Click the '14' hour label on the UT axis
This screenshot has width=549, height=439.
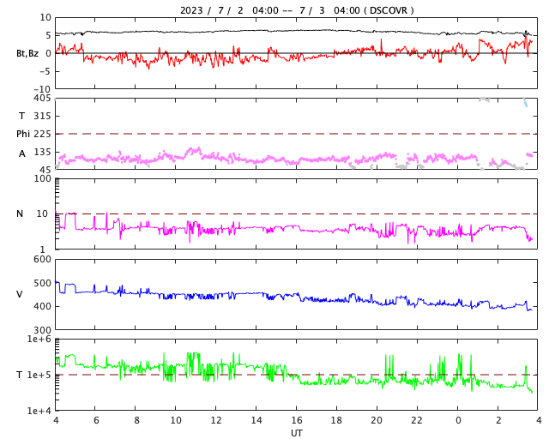click(x=256, y=420)
